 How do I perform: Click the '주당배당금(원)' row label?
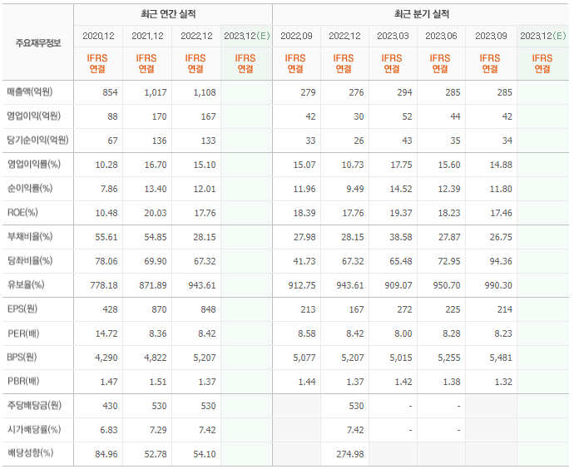tap(34, 406)
